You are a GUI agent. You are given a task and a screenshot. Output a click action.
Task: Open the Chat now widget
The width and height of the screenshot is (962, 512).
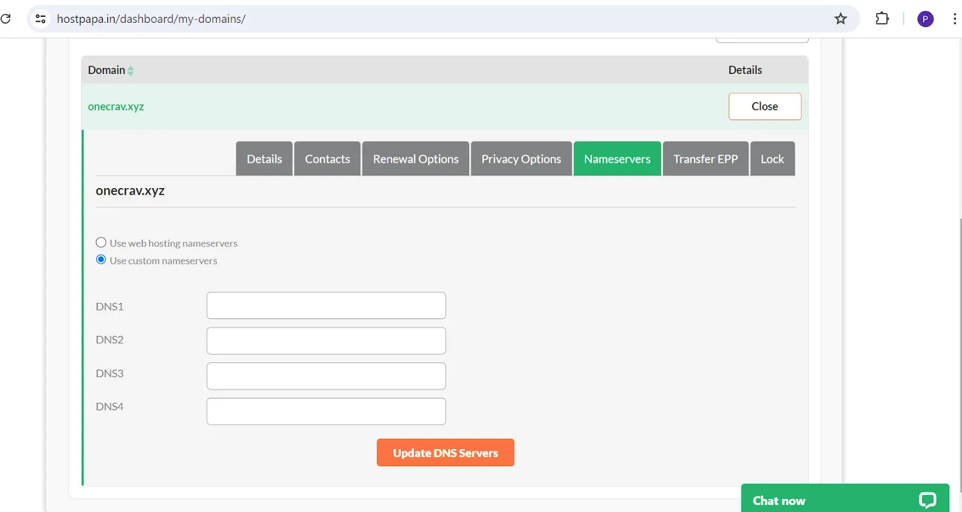point(845,499)
